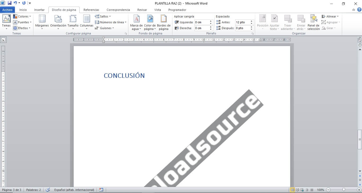Increase the Antes spacing value
The width and height of the screenshot is (362, 193).
click(x=252, y=21)
